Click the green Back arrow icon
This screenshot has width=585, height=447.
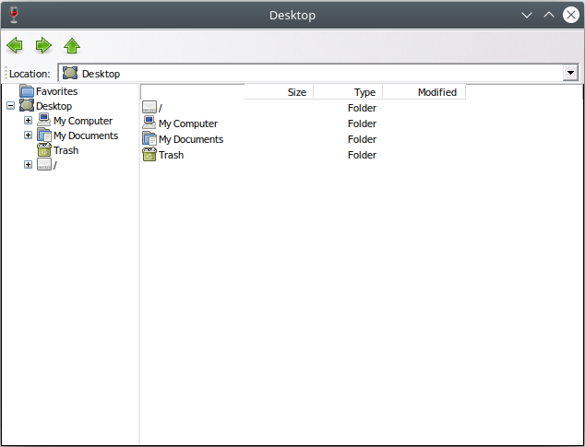click(15, 45)
